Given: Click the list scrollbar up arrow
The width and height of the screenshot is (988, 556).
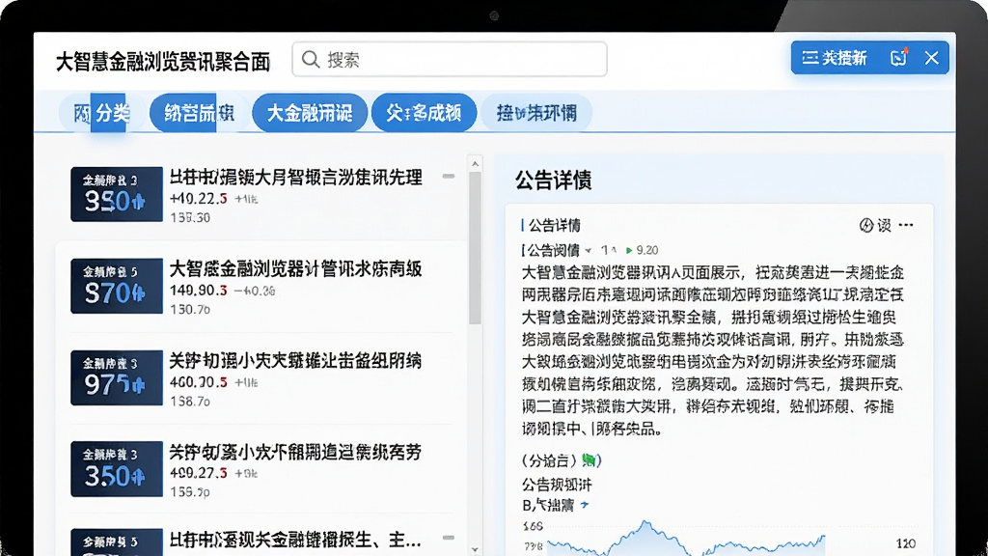Looking at the screenshot, I should click(x=475, y=164).
